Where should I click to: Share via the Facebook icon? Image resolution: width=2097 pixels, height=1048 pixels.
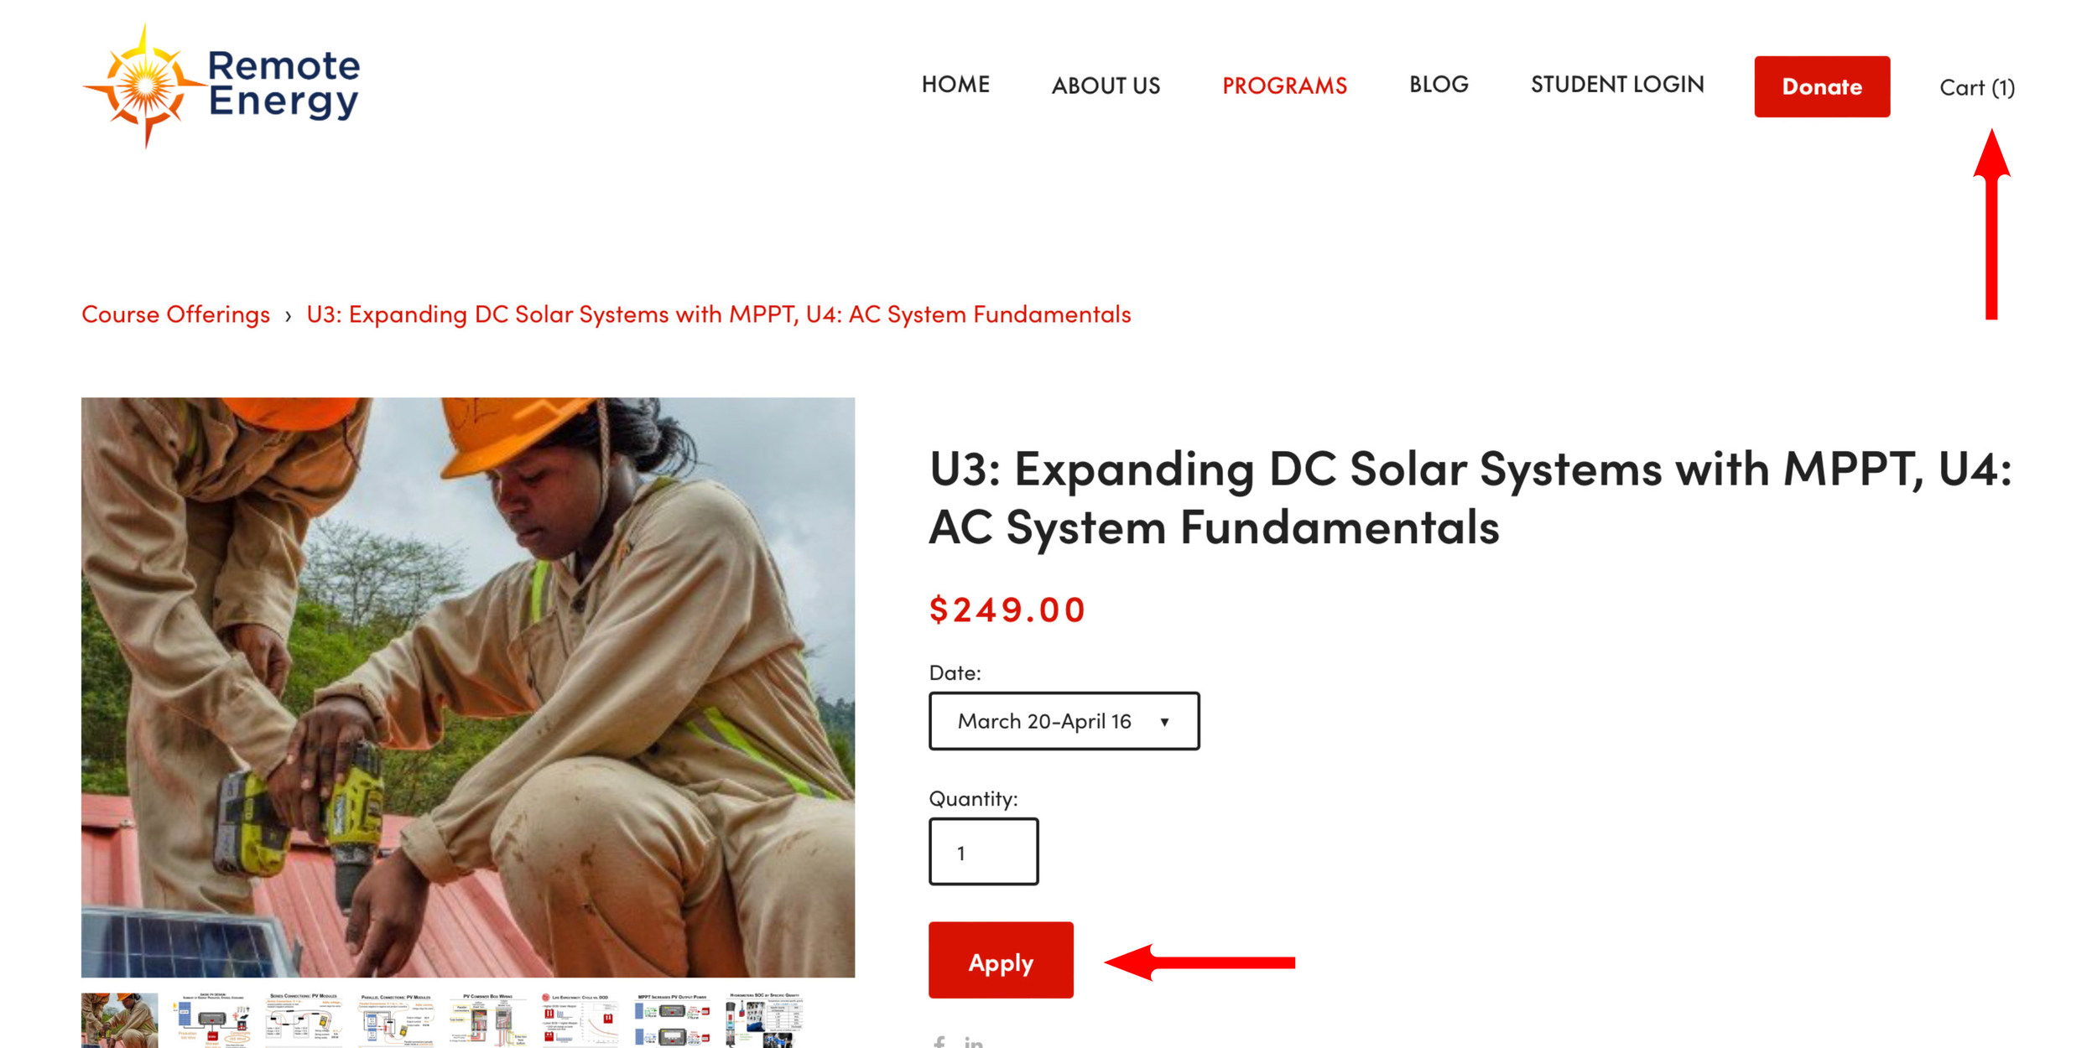(x=939, y=1042)
